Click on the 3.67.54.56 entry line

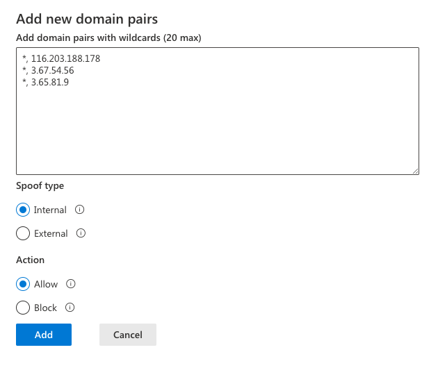tap(52, 71)
